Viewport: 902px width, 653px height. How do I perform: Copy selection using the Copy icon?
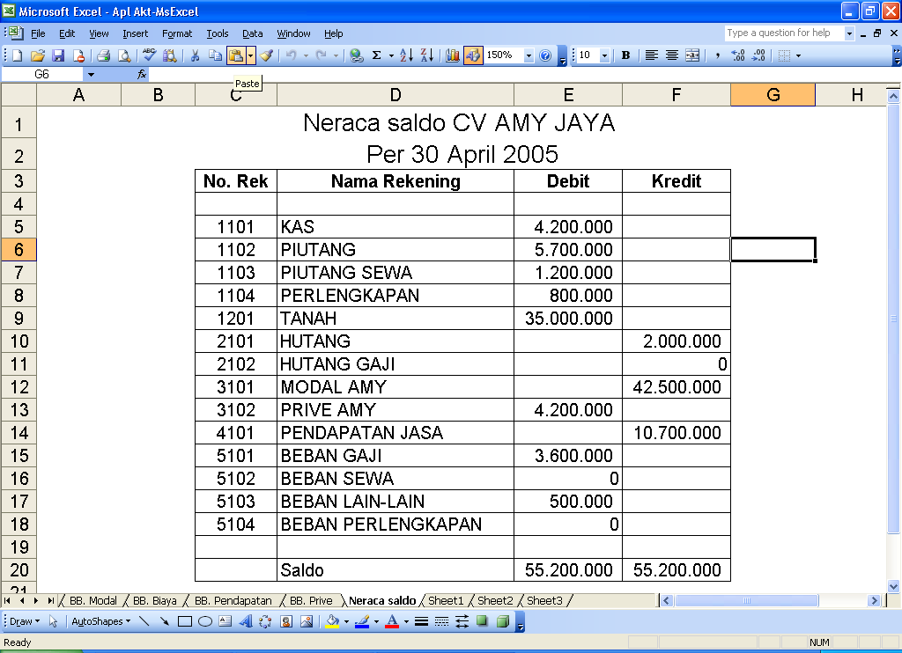point(215,55)
